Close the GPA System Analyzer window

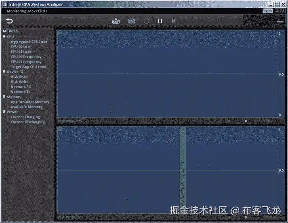(x=283, y=4)
